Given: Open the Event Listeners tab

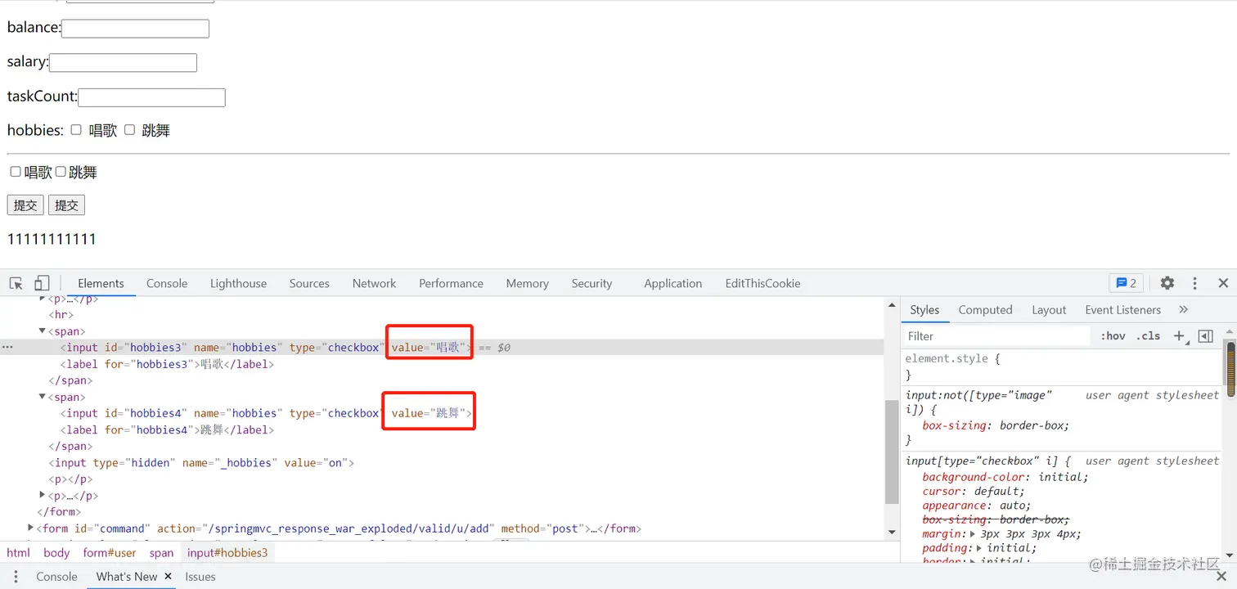Looking at the screenshot, I should pyautogui.click(x=1122, y=310).
